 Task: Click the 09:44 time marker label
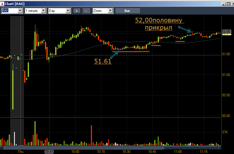point(49,152)
